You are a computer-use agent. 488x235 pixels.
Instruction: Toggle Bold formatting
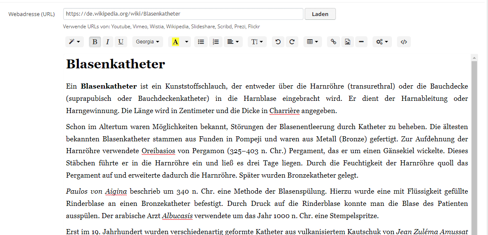(95, 42)
